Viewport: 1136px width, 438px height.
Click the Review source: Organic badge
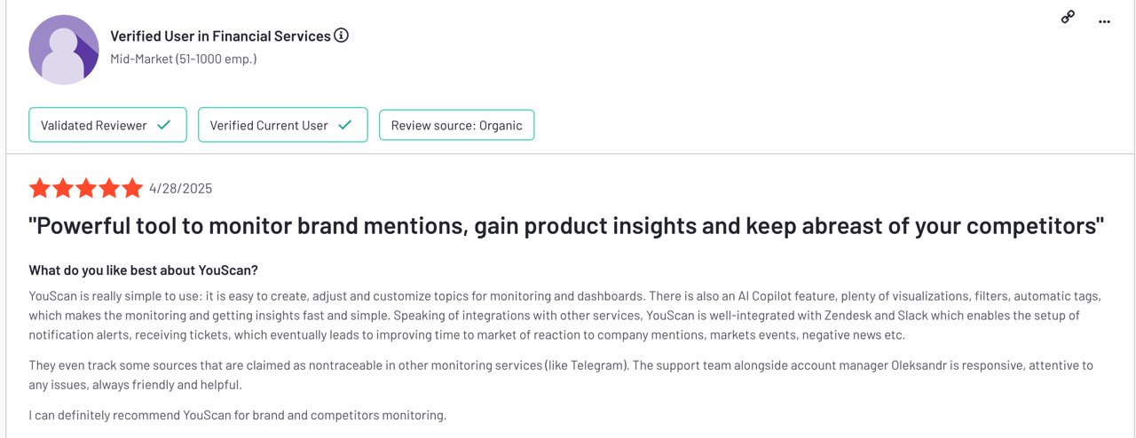tap(456, 125)
